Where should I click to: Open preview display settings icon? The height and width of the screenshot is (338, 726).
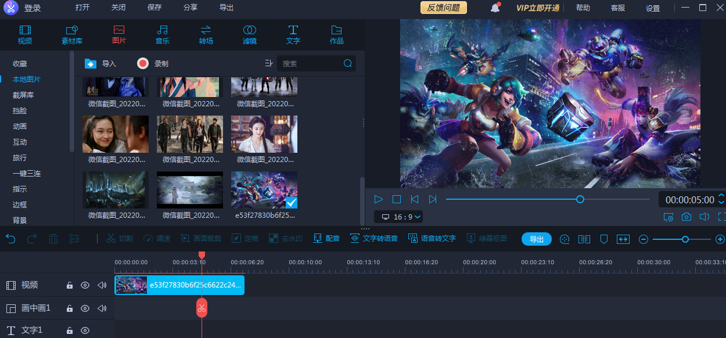669,217
